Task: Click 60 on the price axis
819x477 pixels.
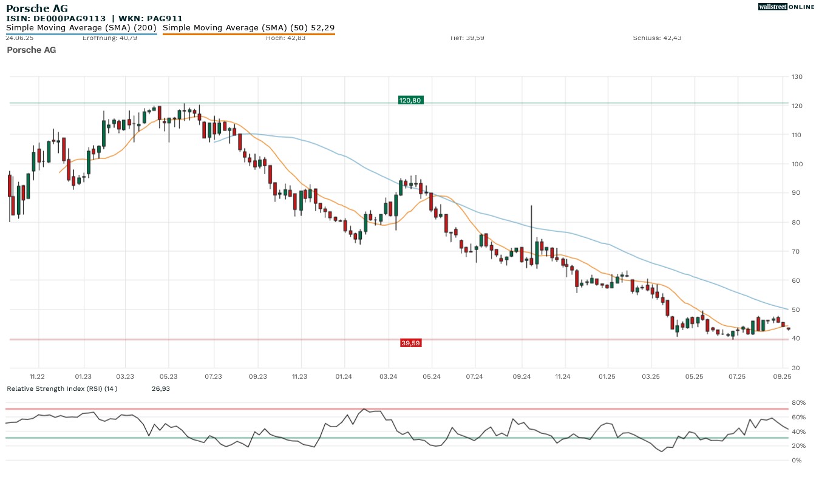Action: (x=795, y=280)
